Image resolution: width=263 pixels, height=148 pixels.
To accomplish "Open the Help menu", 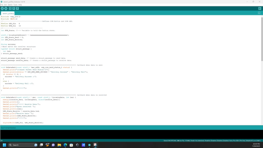I will (20, 5).
